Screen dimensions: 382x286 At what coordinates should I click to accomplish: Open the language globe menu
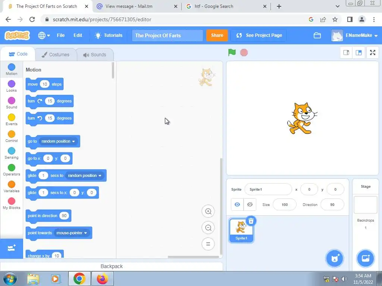(44, 35)
